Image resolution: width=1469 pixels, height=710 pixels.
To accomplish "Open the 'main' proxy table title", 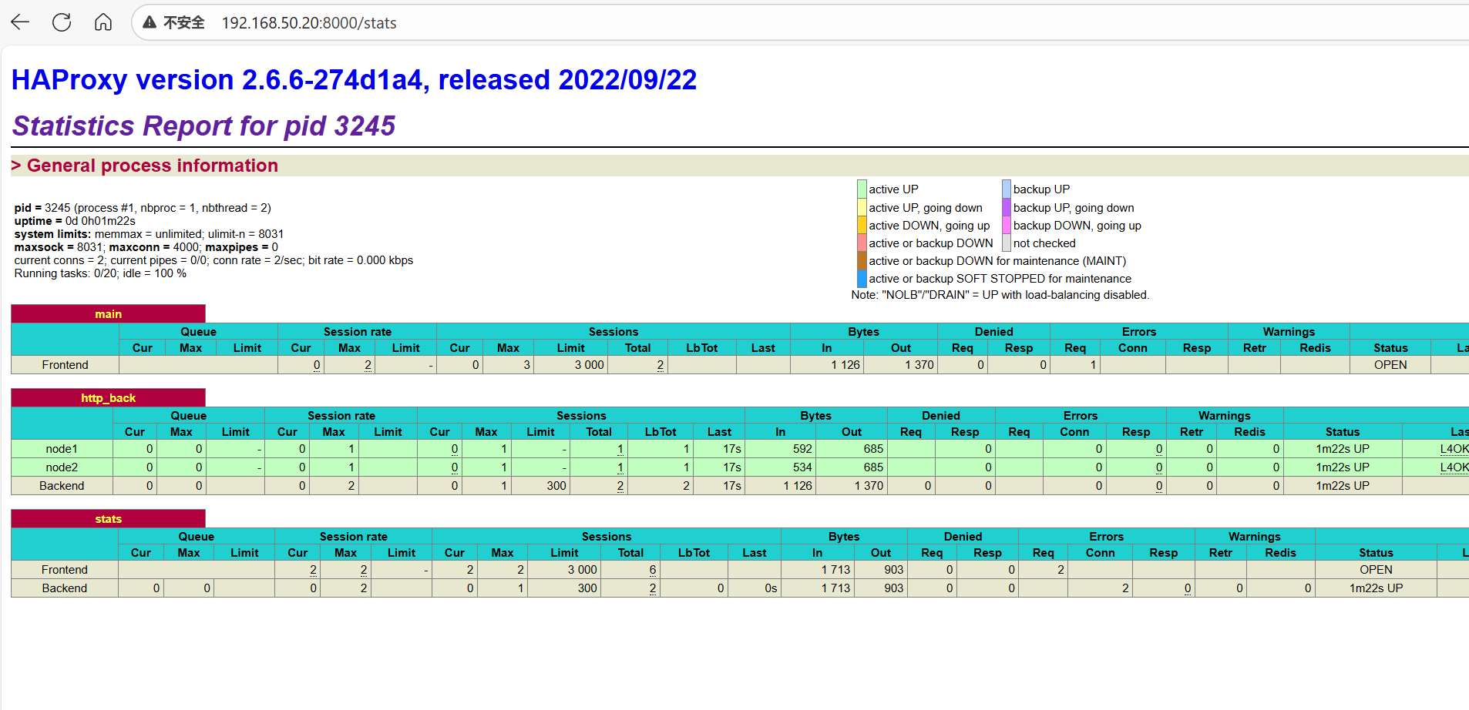I will (109, 314).
